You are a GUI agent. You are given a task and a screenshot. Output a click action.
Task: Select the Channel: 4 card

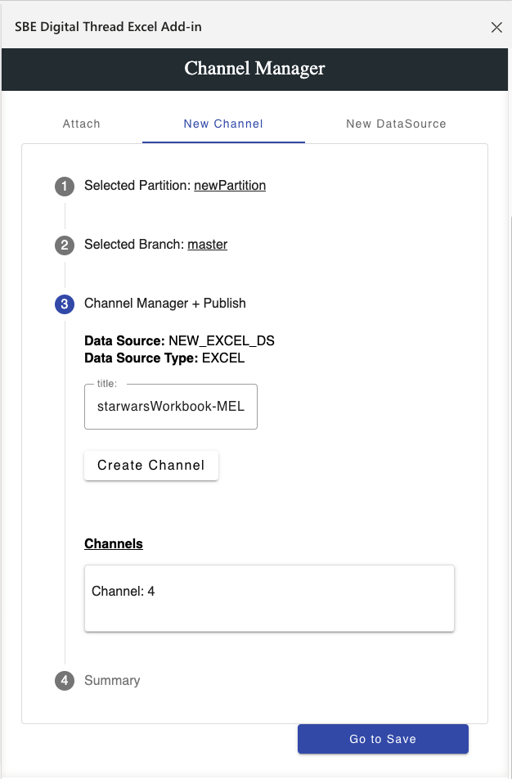coord(269,598)
